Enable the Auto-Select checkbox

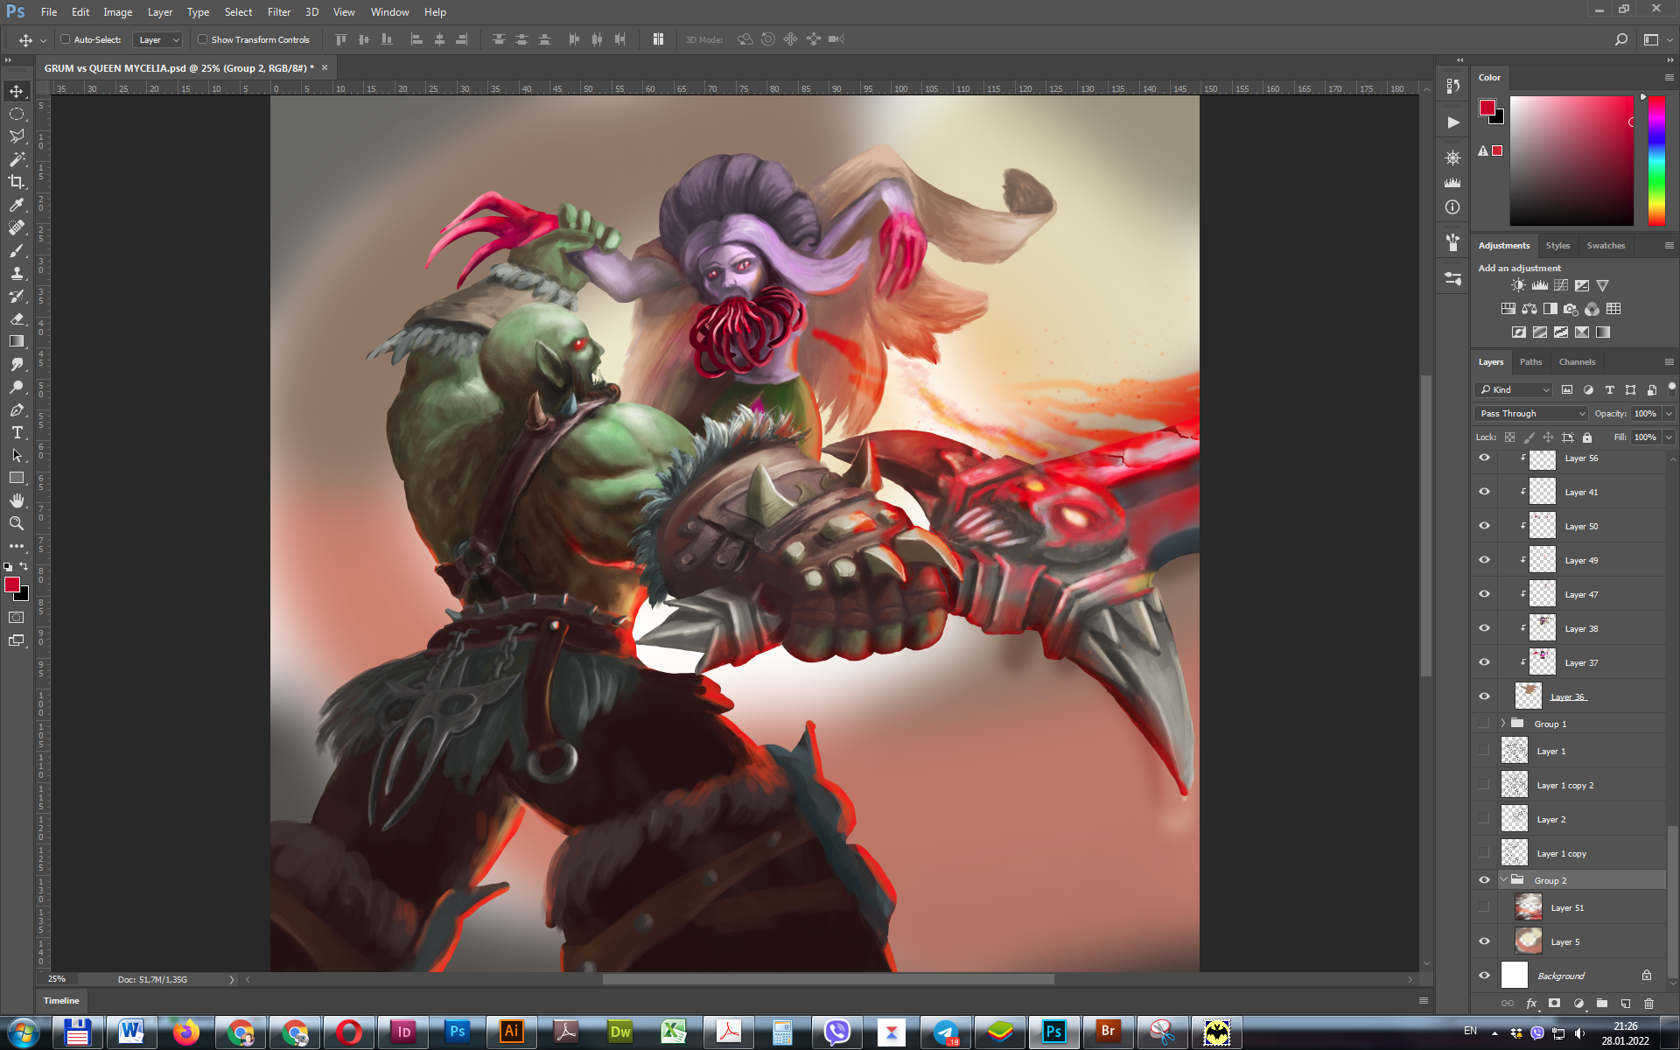tap(66, 39)
